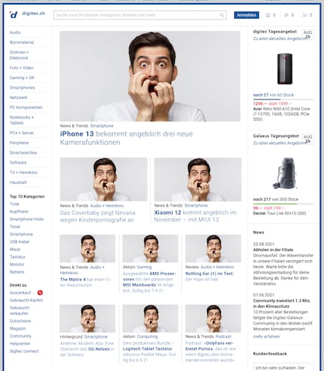Click the Deuter Tour Lite backpack image
The height and width of the screenshot is (371, 324).
pyautogui.click(x=286, y=173)
